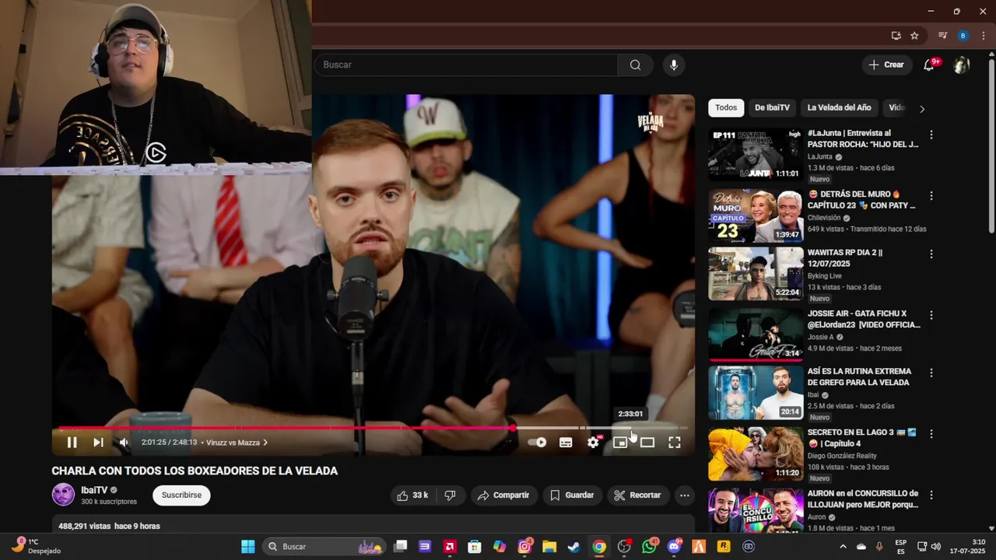
Task: Mute the player volume speaker icon
Action: click(x=124, y=443)
